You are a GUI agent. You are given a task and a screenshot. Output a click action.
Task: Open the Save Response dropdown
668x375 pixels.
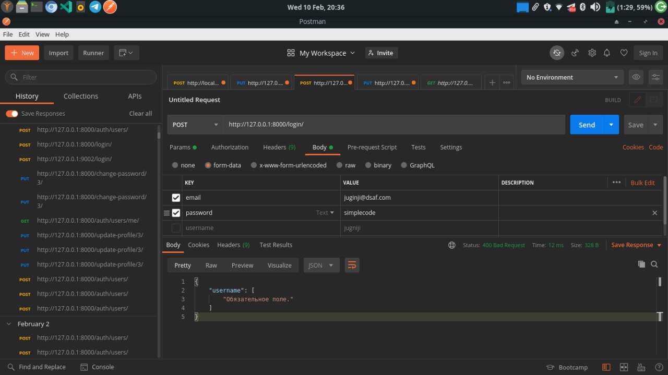point(636,245)
